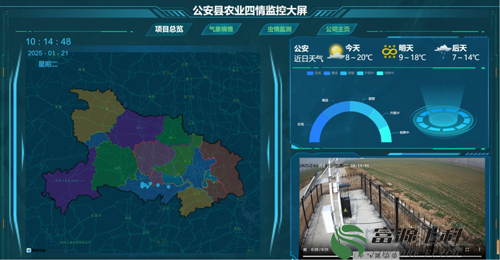Select the 报警 segment of the gauge chart
The image size is (500, 260).
(x=362, y=107)
